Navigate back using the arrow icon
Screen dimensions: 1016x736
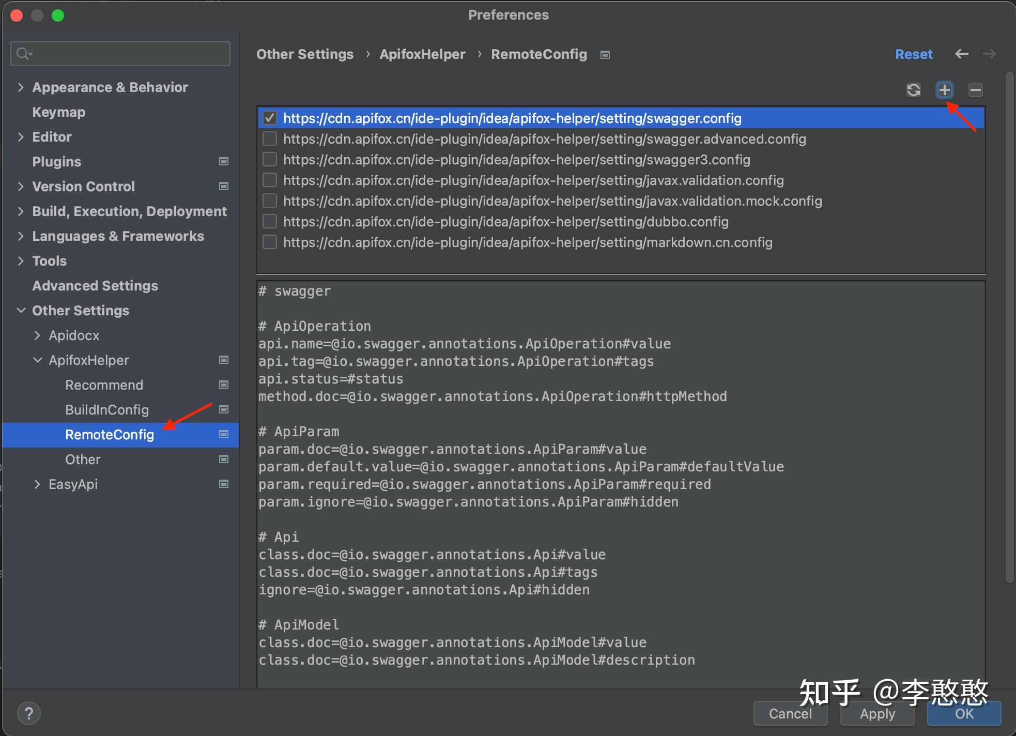962,54
